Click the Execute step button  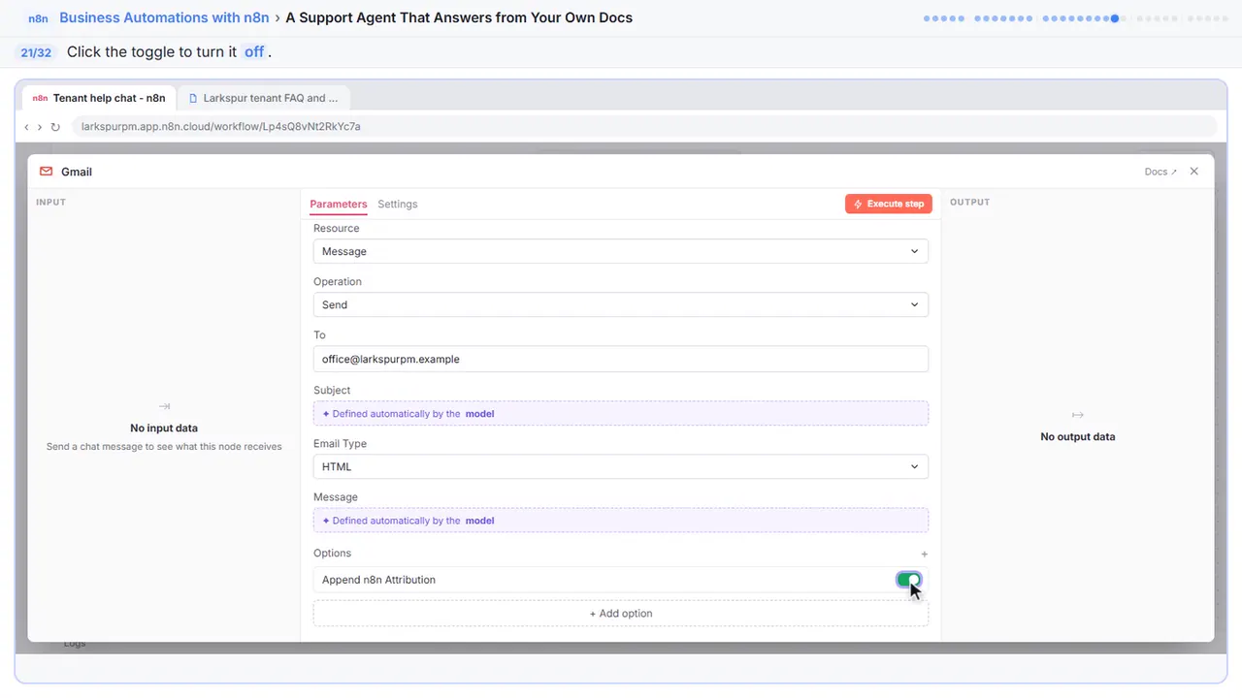889,204
